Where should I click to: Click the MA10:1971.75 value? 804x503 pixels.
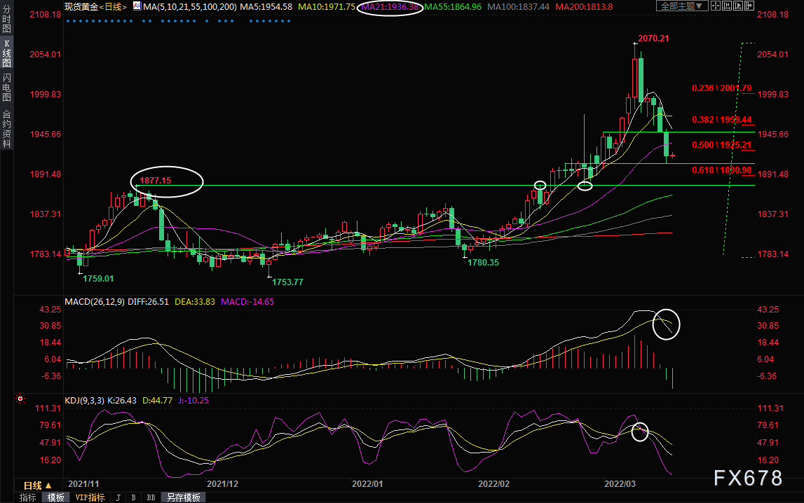(327, 7)
